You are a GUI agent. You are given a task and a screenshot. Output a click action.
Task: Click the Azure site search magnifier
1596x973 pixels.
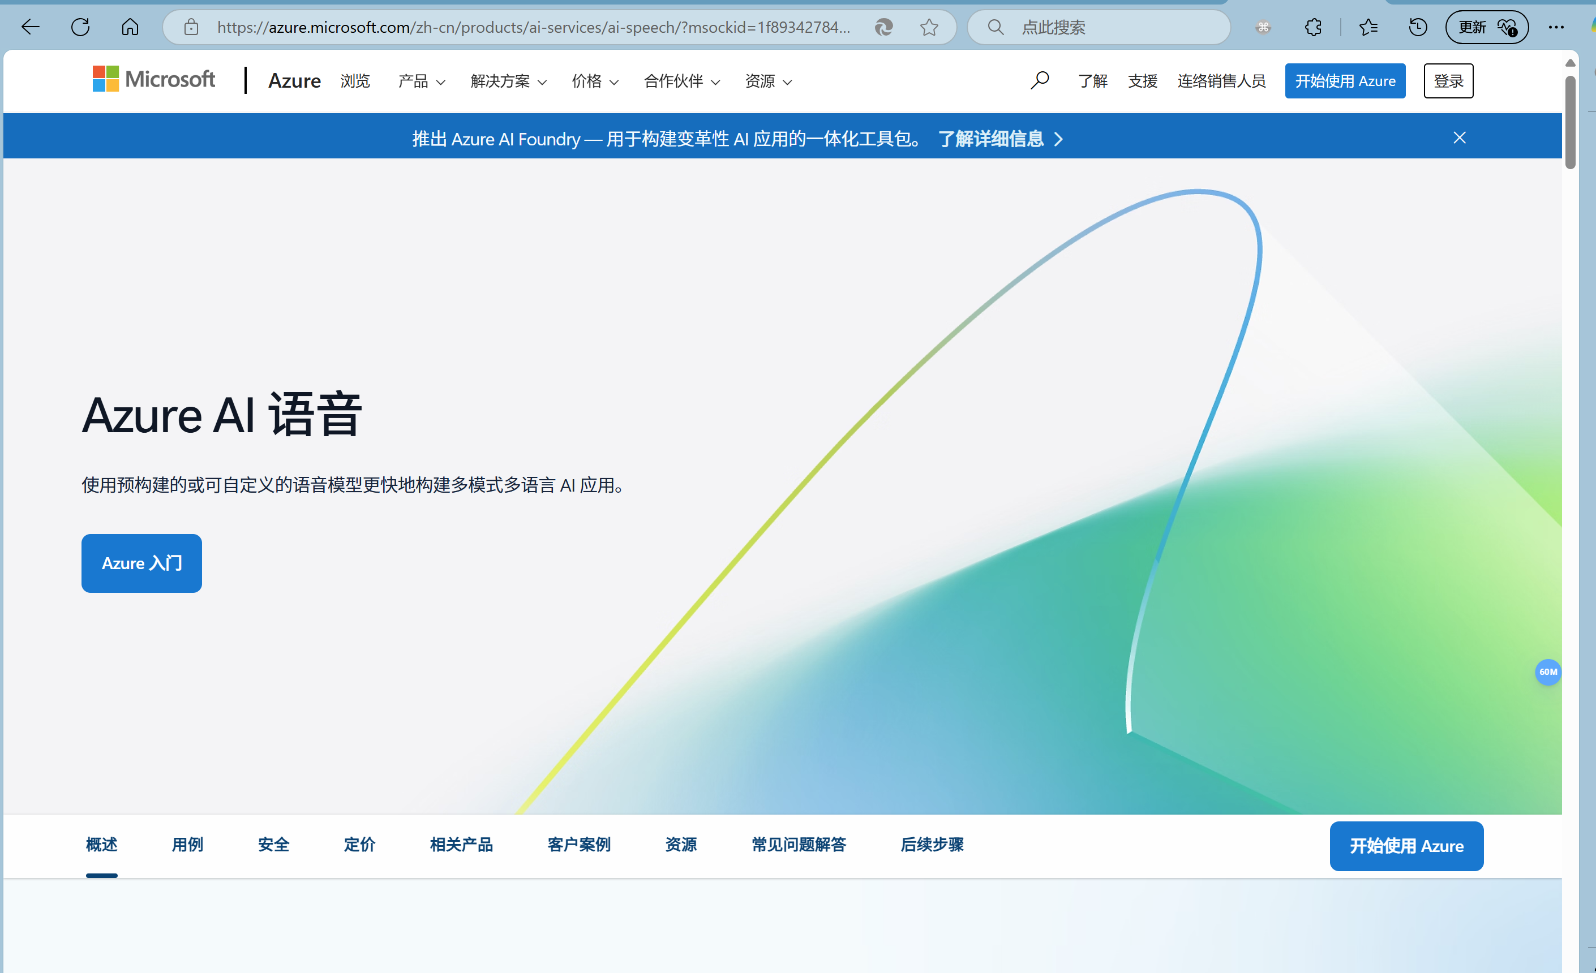[x=1039, y=81]
